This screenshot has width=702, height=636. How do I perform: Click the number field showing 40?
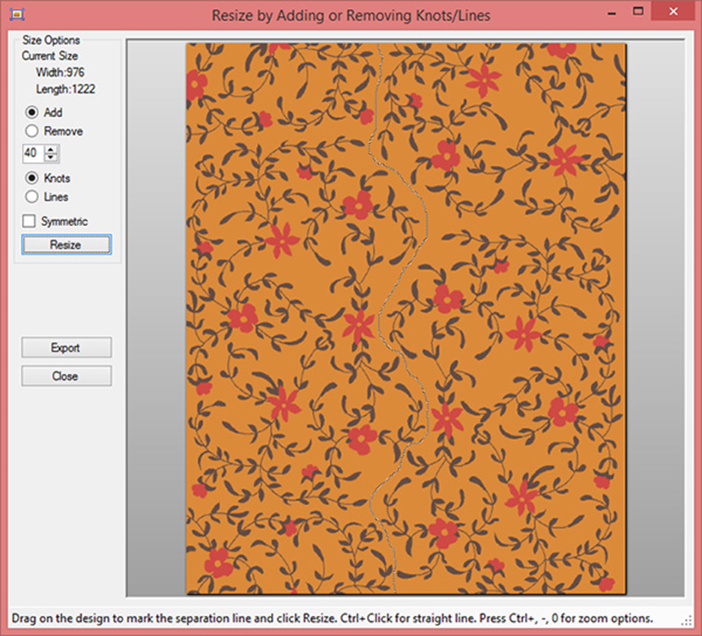33,153
